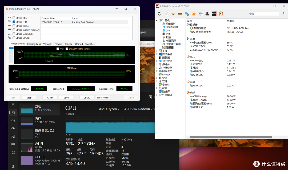The image size is (288, 170).
Task: Collapse the 计算机 tree node
Action: (x=157, y=20)
